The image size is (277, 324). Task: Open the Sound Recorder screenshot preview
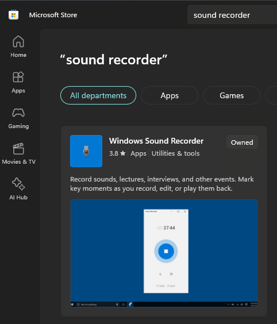(x=164, y=253)
